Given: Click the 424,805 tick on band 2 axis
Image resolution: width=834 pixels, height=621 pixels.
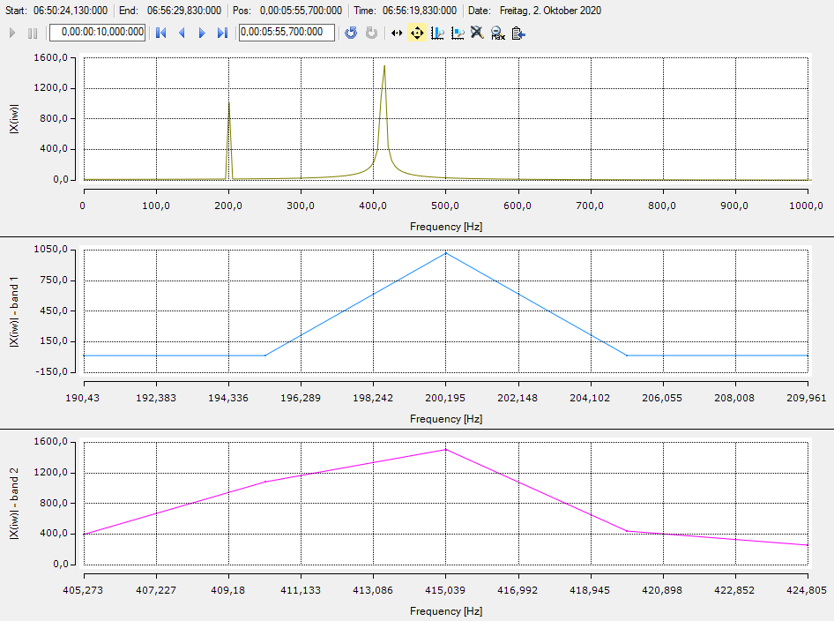Looking at the screenshot, I should pyautogui.click(x=807, y=590).
